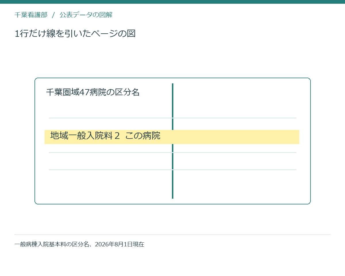
Task: Select the highlighted row 地域一般入院料２ この病院
Action: point(172,137)
